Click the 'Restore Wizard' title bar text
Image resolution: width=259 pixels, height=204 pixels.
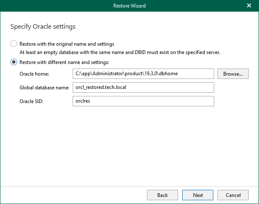pos(129,6)
